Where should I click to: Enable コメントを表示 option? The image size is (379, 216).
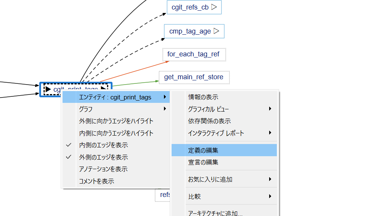96,181
